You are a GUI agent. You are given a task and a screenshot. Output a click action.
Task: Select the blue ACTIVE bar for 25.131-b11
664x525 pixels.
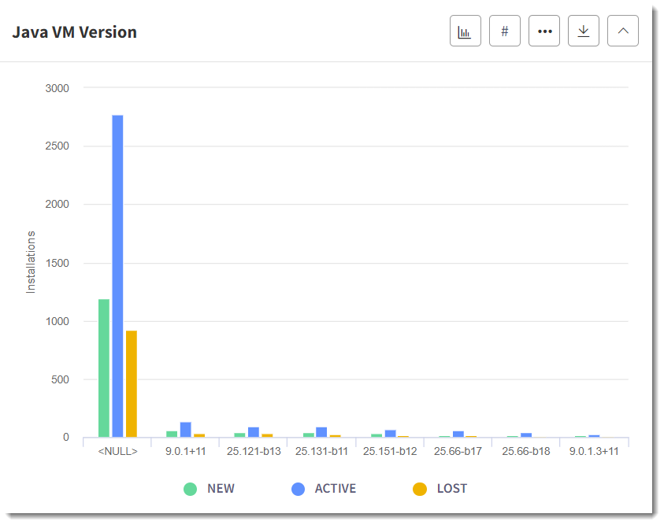click(x=321, y=432)
